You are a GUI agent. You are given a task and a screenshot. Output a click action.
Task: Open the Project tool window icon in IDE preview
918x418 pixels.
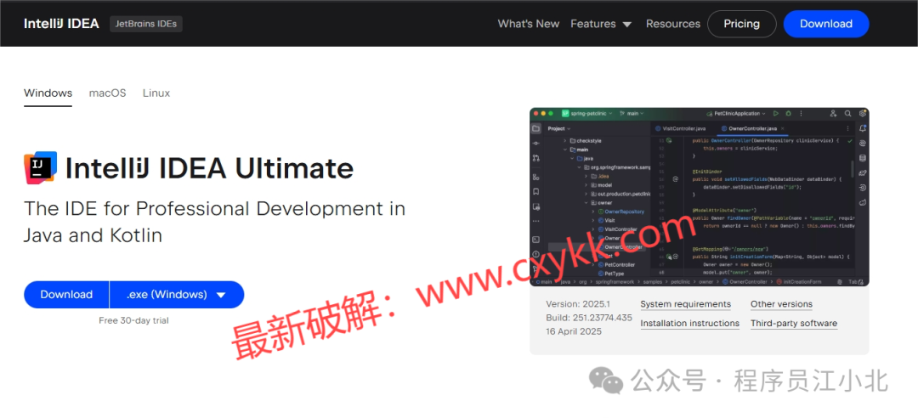(x=535, y=129)
